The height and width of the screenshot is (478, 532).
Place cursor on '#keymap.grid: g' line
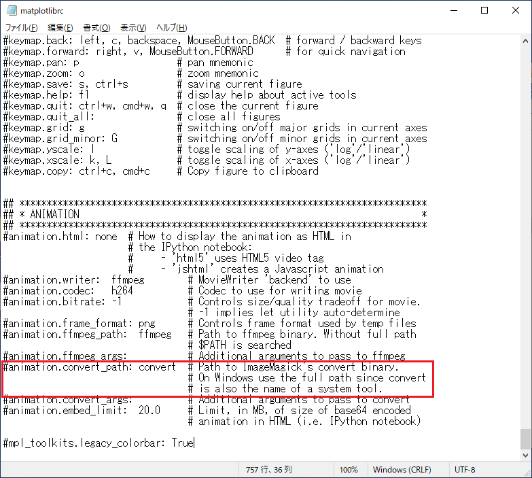coord(215,127)
